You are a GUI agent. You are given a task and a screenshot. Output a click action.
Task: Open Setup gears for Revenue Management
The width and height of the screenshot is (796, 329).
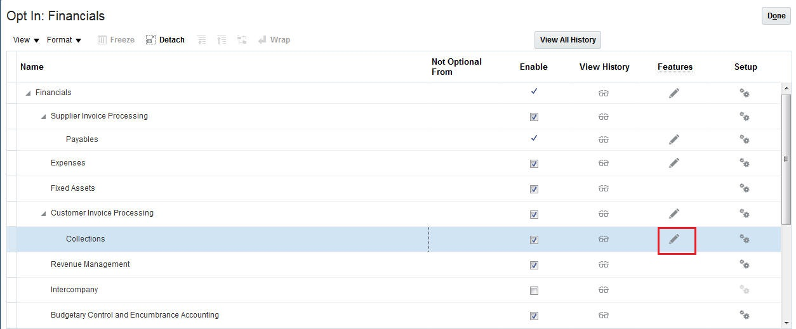(745, 264)
